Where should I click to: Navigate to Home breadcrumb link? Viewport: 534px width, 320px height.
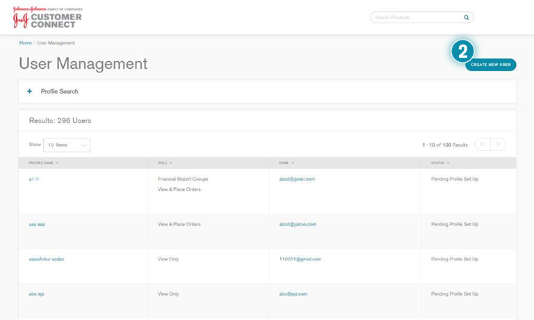[25, 43]
